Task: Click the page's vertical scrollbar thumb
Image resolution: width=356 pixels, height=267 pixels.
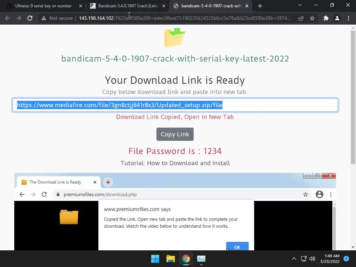Action: [353, 97]
